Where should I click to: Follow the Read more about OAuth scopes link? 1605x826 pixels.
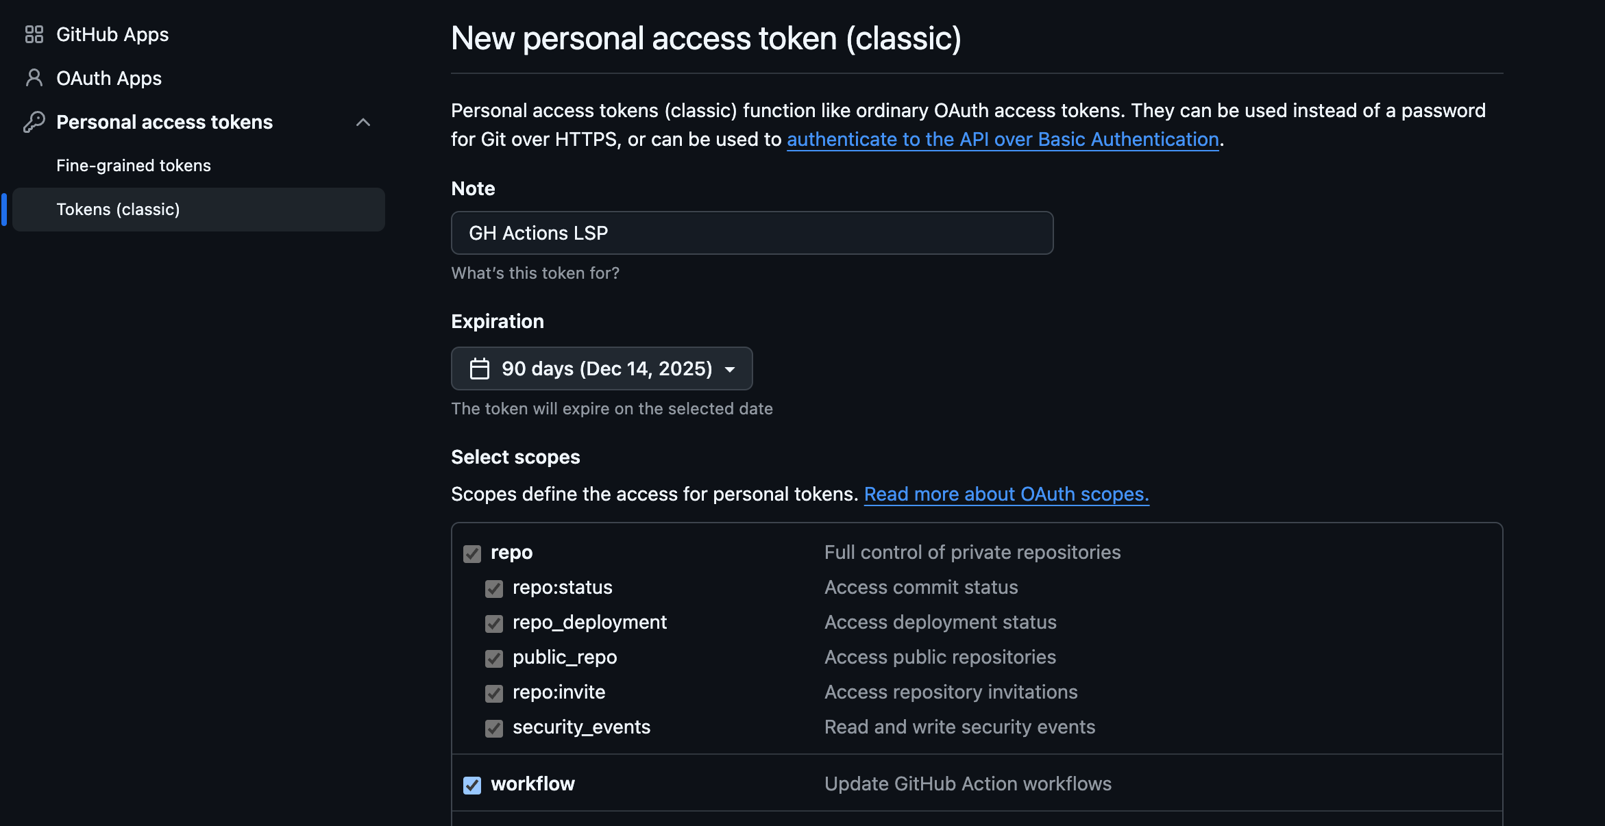point(1006,494)
